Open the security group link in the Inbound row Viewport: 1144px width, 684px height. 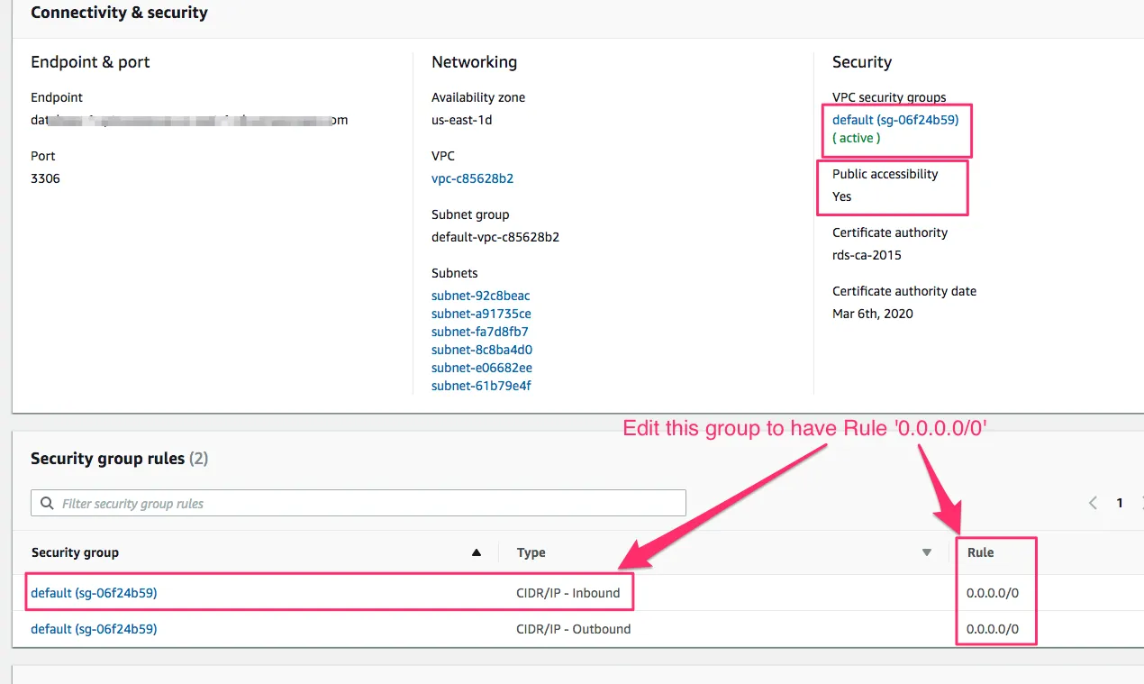coord(94,593)
